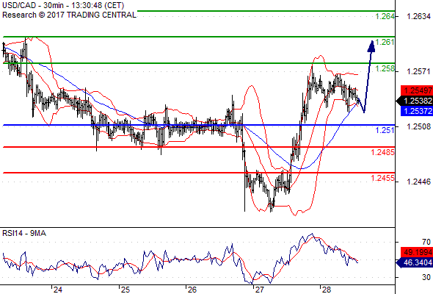This screenshot has width=433, height=294.
Task: Click the 1.251 blue pivot label
Action: click(385, 130)
